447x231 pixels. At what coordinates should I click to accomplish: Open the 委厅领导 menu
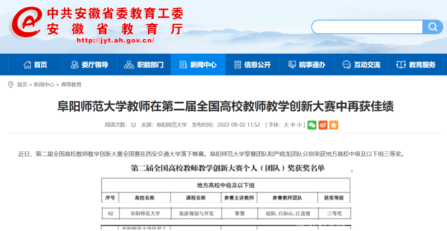(x=89, y=65)
